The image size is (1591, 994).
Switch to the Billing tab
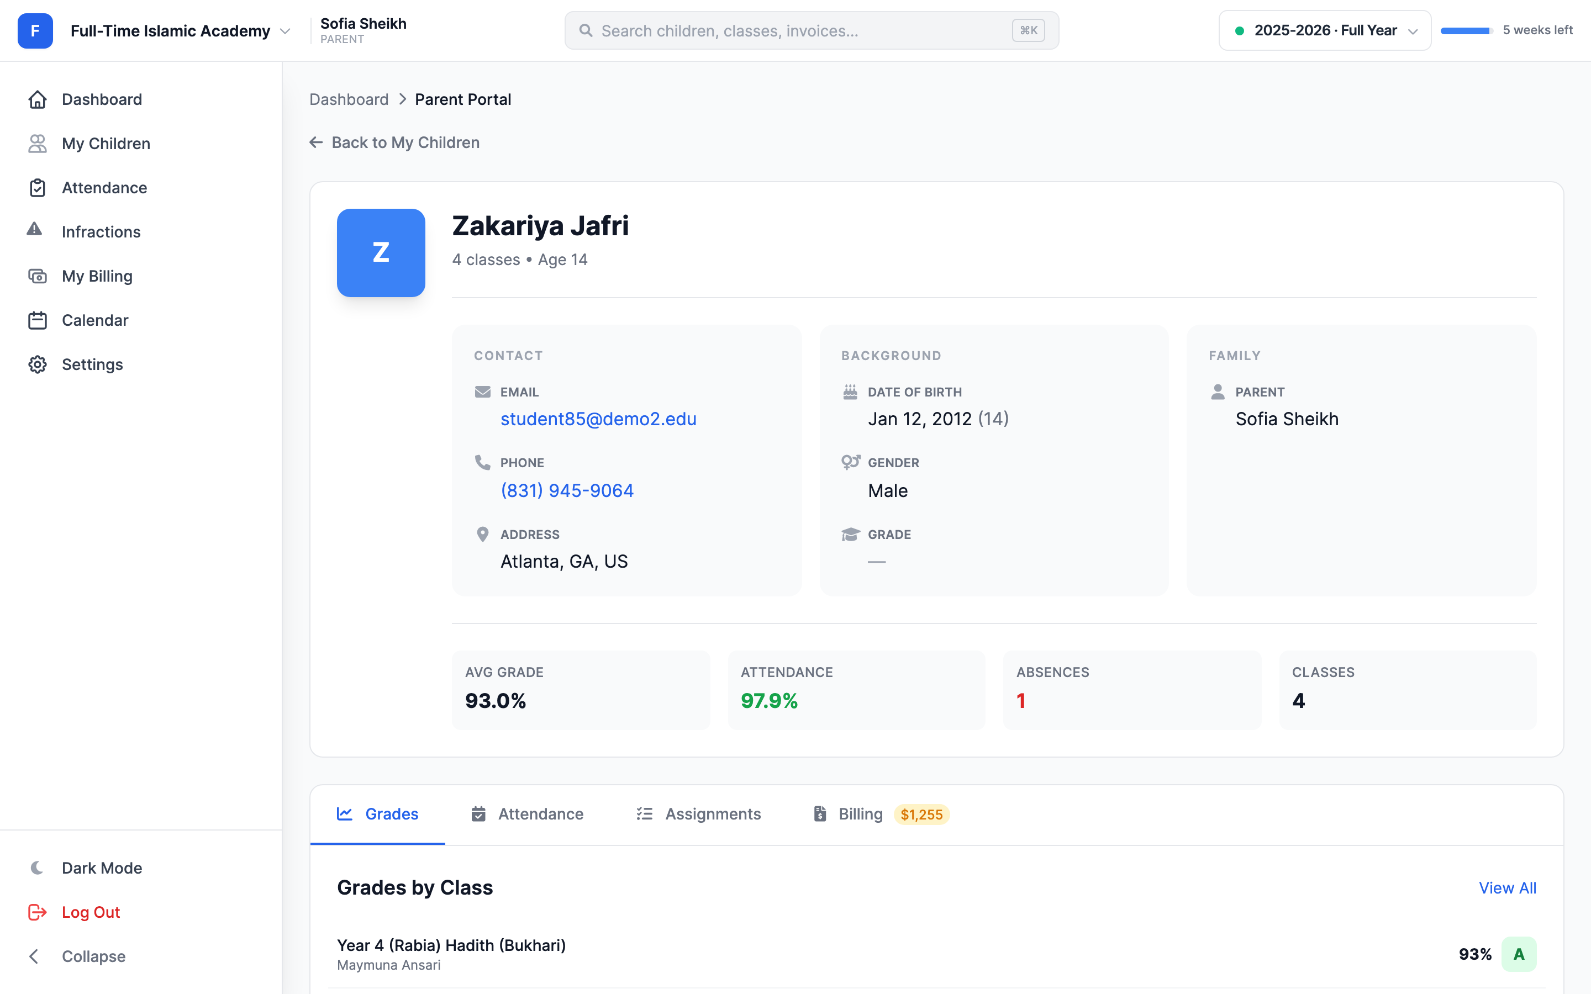tap(881, 814)
